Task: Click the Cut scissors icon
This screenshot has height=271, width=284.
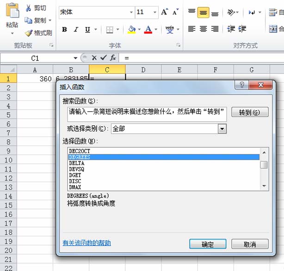Action: pyautogui.click(x=28, y=8)
